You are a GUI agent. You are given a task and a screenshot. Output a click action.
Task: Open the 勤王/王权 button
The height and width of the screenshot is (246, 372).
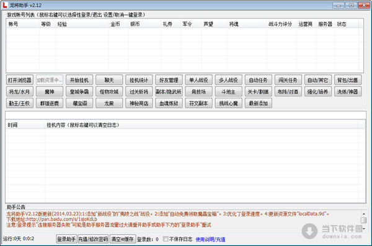(x=20, y=103)
